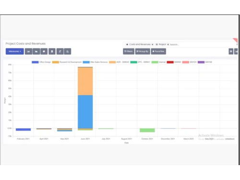Click the red legend color swatch
The width and height of the screenshot is (240, 180).
[x=170, y=62]
